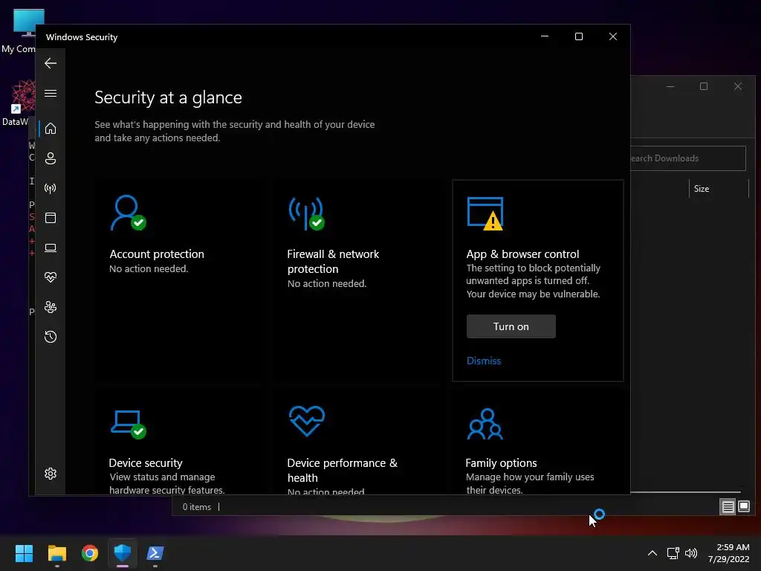
Task: Go back using the back arrow
Action: click(51, 63)
